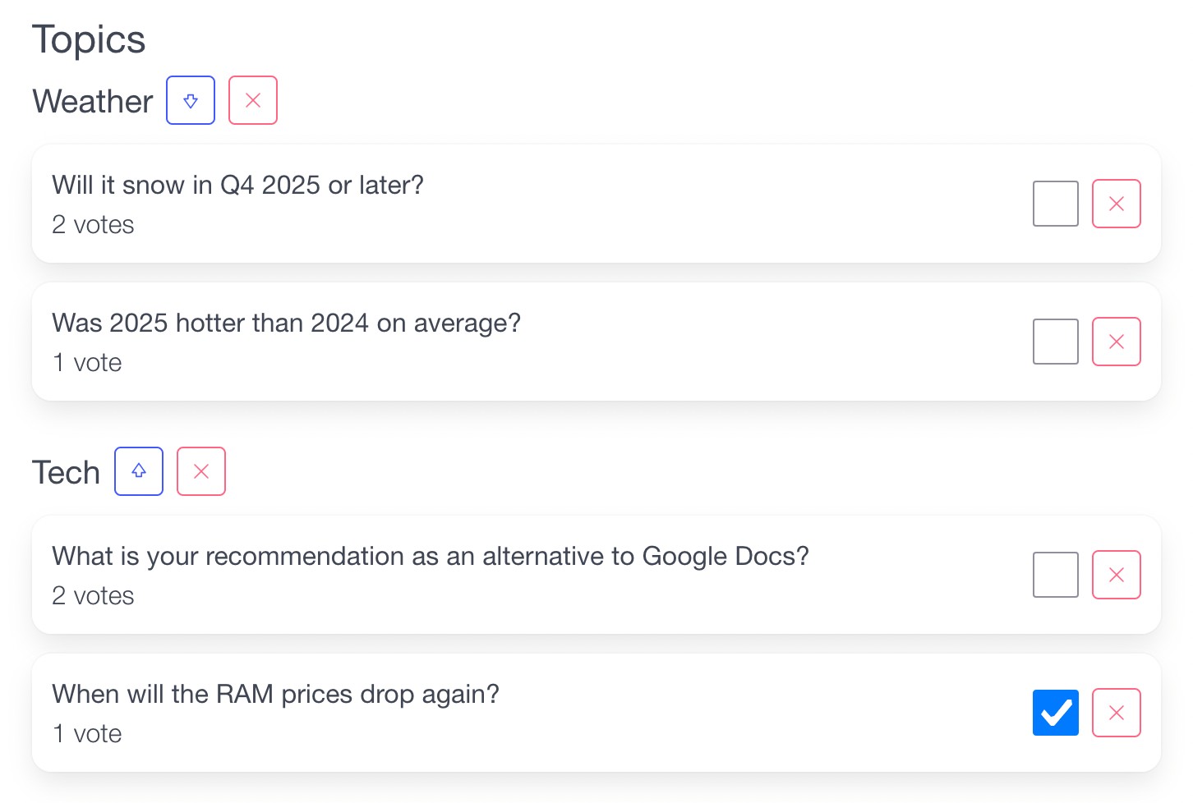
Task: Check the box for the snow question
Action: click(x=1055, y=204)
